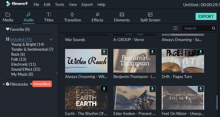Image resolution: width=220 pixels, height=117 pixels.
Task: Open the View menu
Action: pos(73,5)
